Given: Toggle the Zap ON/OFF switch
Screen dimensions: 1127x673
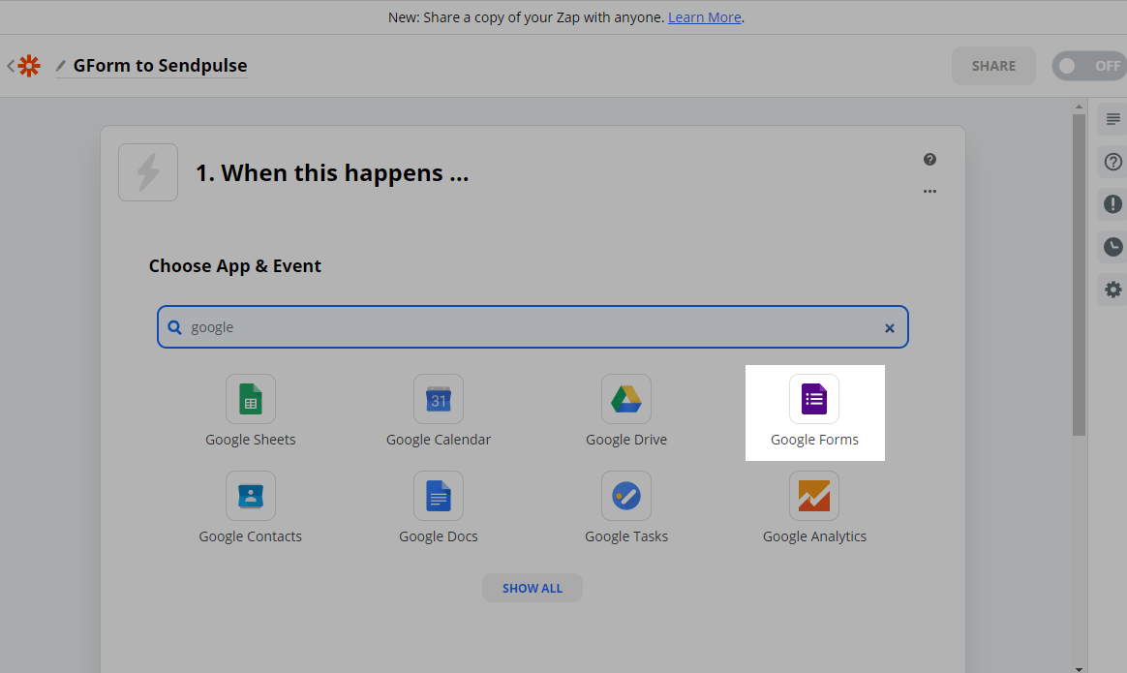Looking at the screenshot, I should click(1088, 66).
